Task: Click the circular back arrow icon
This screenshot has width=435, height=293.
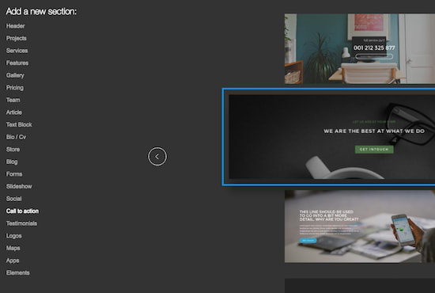Action: coord(157,156)
